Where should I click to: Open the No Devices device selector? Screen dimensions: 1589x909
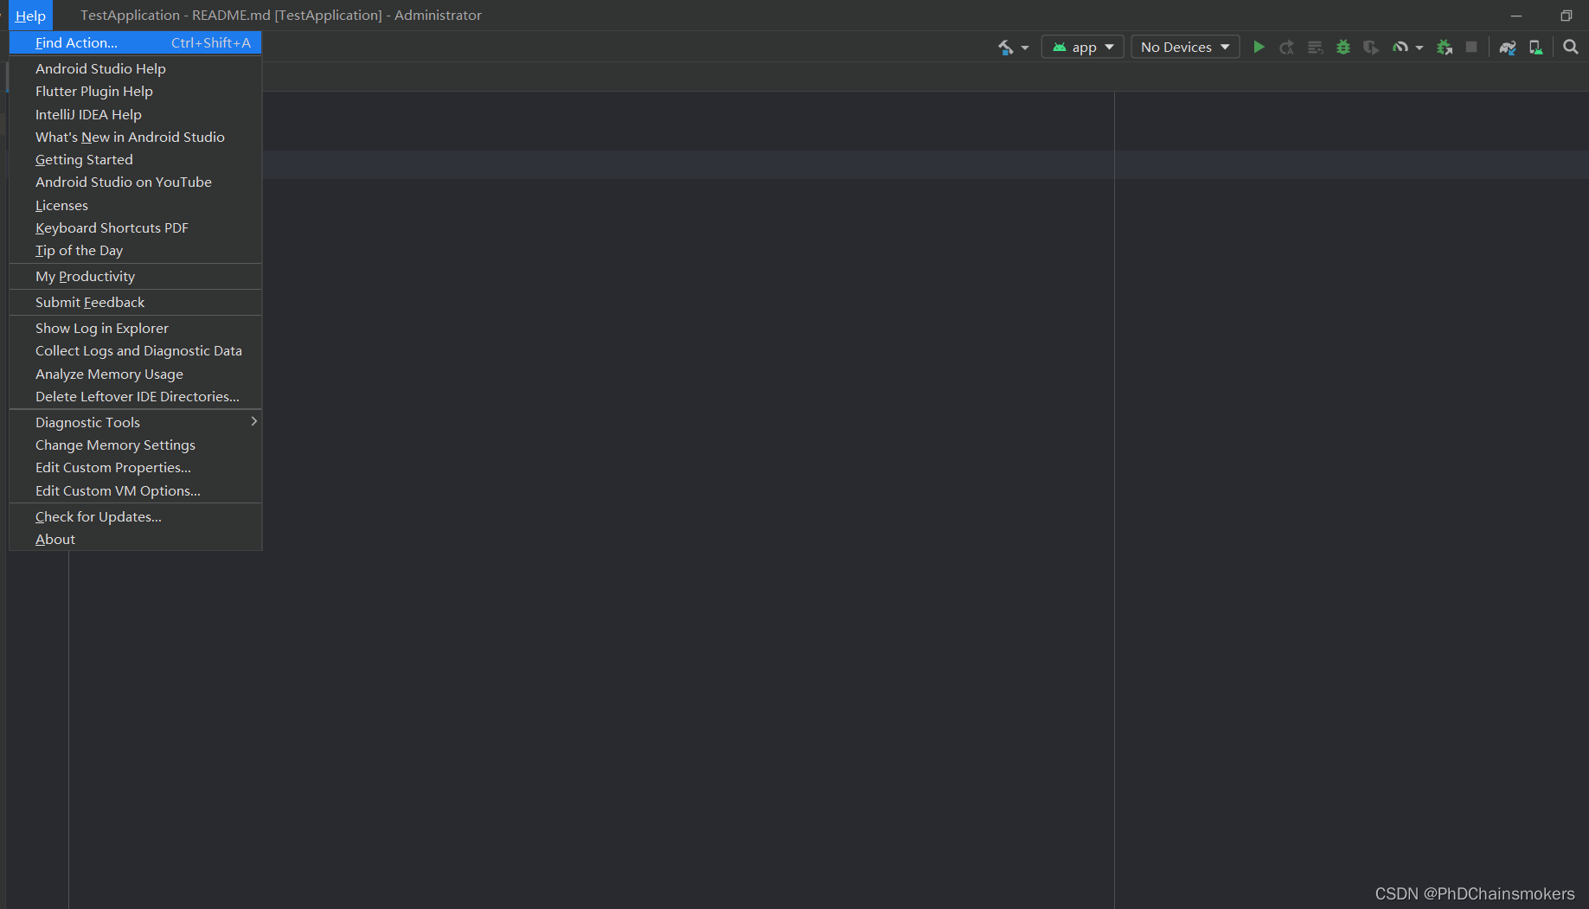[x=1184, y=47]
